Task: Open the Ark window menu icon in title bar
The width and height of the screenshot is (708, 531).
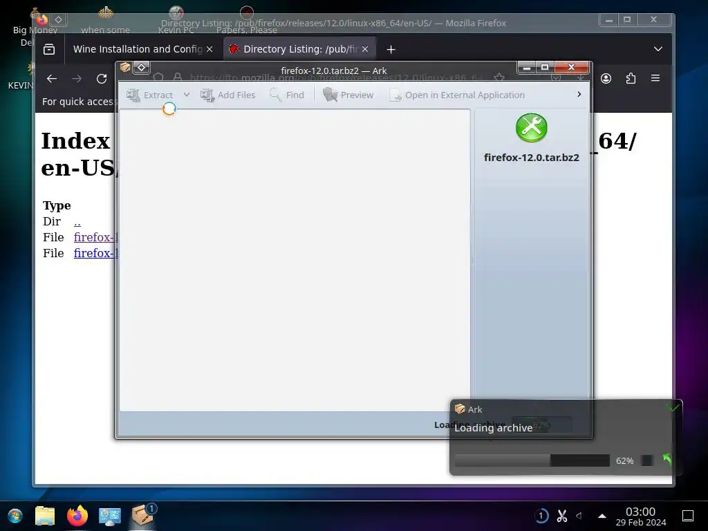Action: tap(125, 68)
